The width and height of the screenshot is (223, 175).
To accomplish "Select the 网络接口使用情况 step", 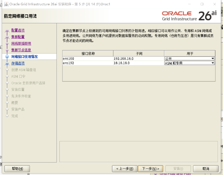I will tap(25, 57).
